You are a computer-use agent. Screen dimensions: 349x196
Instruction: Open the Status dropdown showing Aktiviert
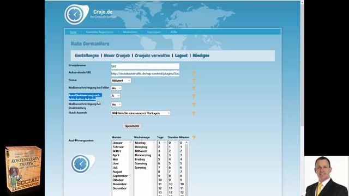[x=121, y=81]
